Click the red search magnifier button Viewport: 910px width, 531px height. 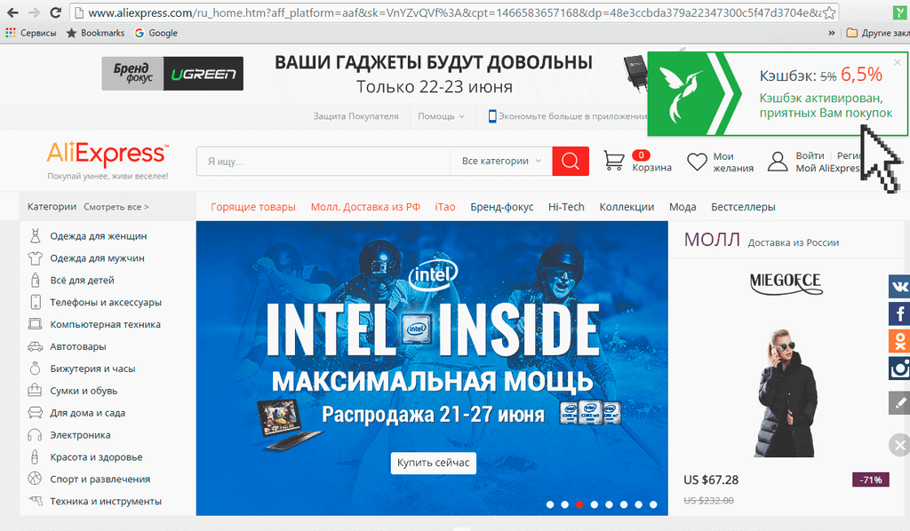click(x=571, y=161)
